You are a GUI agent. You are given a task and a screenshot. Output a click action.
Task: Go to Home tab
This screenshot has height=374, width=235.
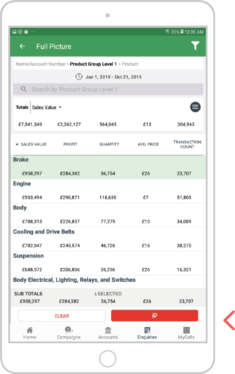pyautogui.click(x=30, y=330)
